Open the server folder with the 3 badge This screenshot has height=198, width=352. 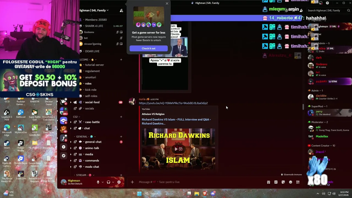(64, 138)
